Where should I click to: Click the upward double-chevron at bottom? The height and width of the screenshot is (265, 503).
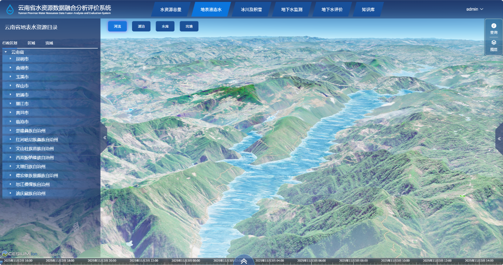(244, 261)
